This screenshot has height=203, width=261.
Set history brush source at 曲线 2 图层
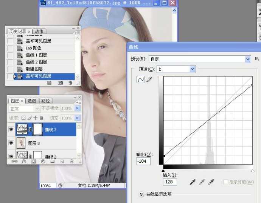[10, 62]
